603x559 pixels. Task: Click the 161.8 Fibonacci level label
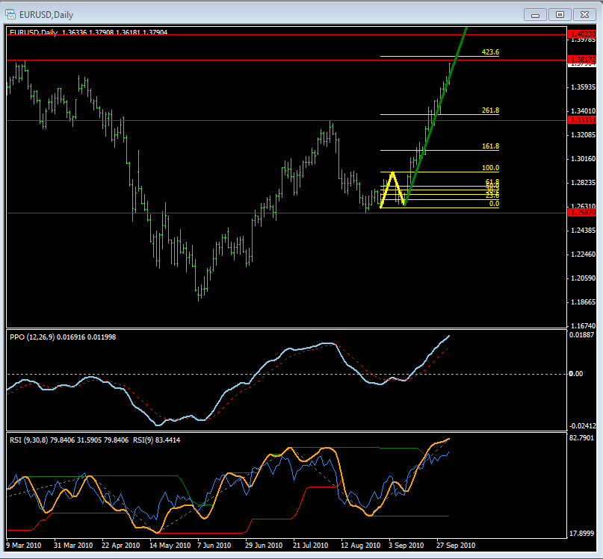[490, 146]
